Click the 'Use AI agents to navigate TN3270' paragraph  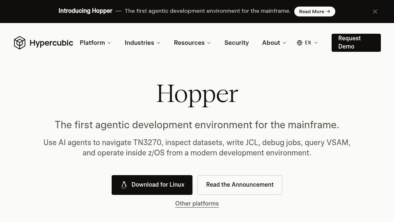(197, 148)
